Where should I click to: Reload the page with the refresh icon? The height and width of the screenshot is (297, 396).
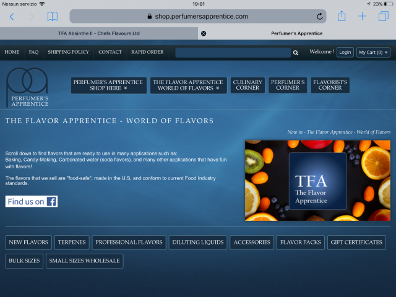[319, 17]
